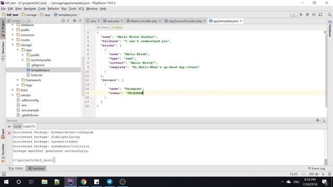Open PhpStorm from the Windows taskbar
Image resolution: width=333 pixels, height=187 pixels.
pos(71,182)
